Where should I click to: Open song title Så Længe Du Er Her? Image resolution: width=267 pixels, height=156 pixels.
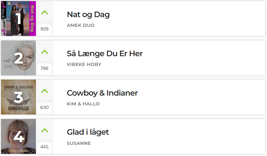click(105, 54)
